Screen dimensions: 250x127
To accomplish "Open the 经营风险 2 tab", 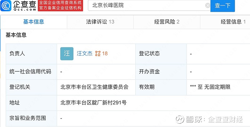I will coord(167,22).
